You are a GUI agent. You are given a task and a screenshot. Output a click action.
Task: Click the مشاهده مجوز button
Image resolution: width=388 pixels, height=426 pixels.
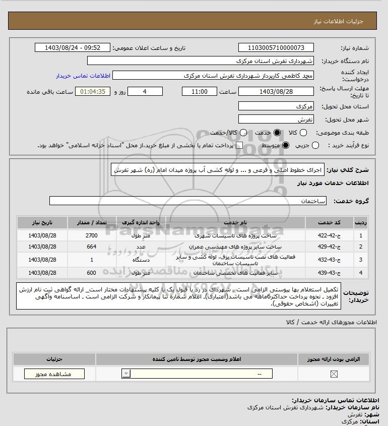(x=54, y=374)
